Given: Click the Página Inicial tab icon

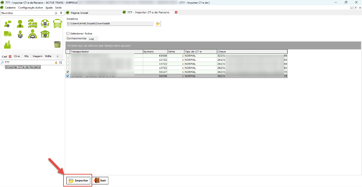Looking at the screenshot, I should point(68,13).
